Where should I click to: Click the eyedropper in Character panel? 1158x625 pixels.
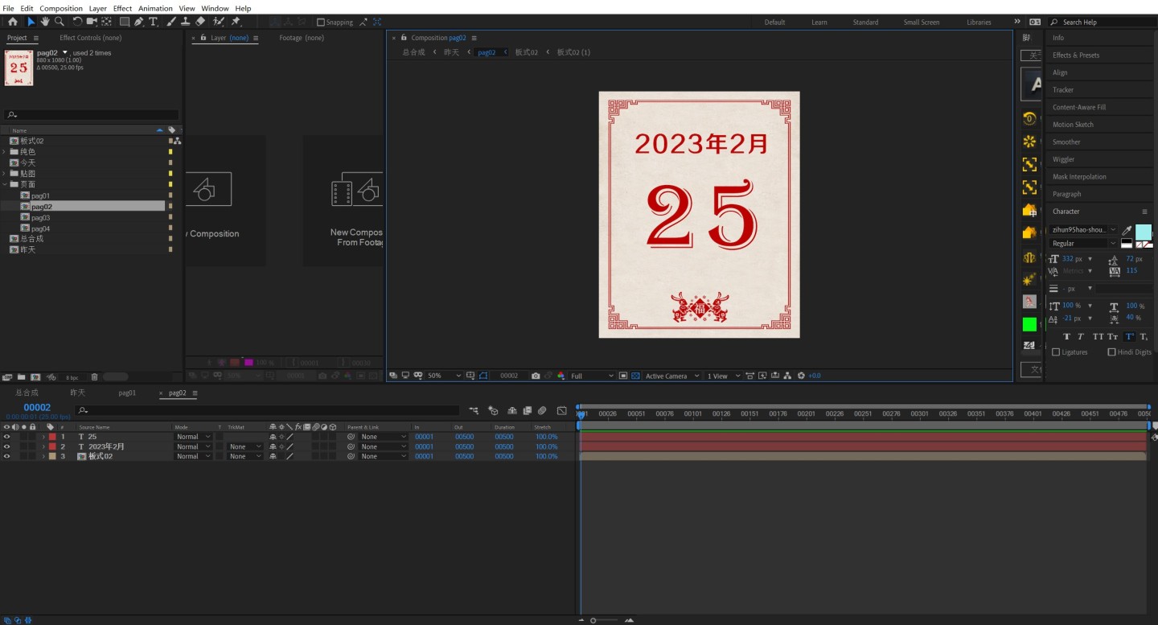[x=1127, y=230]
